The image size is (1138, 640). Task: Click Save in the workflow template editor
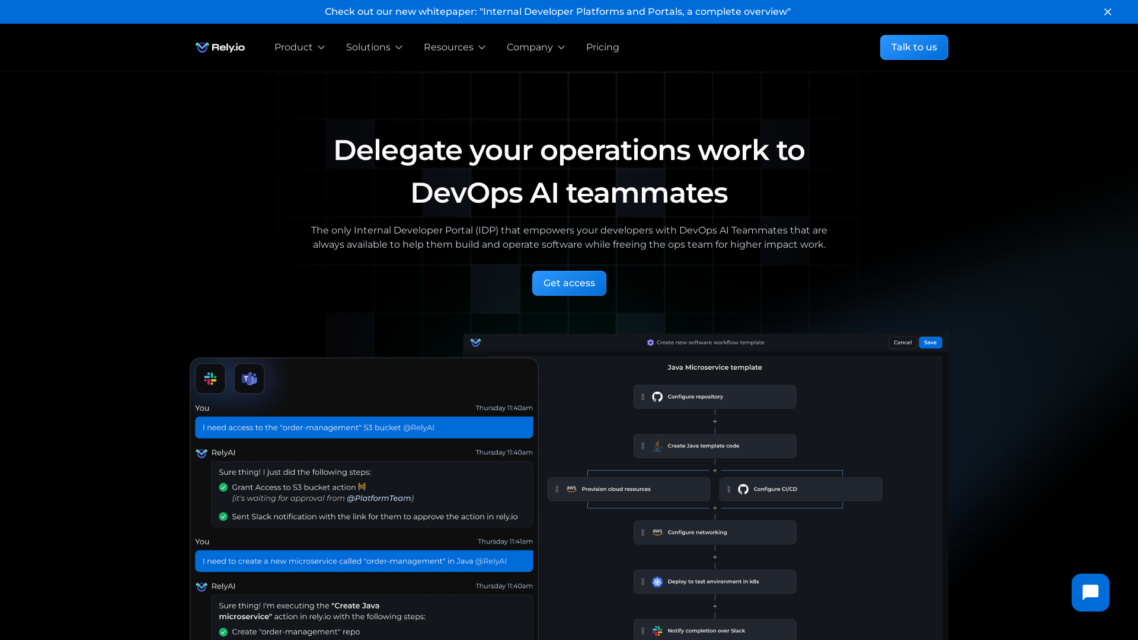point(930,343)
